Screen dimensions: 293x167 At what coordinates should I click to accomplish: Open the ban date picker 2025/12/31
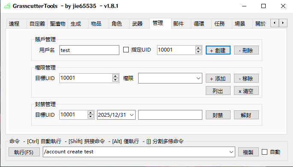click(132, 115)
